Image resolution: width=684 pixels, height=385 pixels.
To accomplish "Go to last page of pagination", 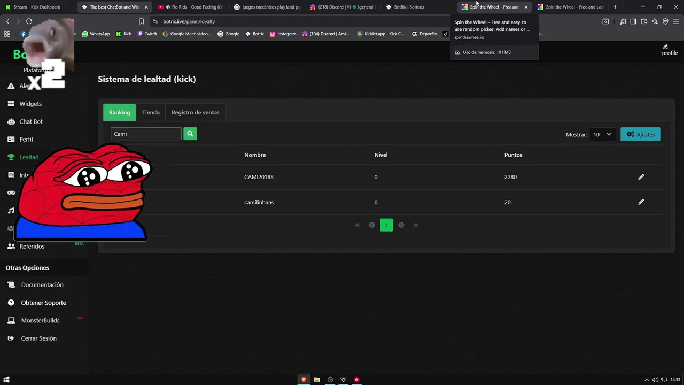I will (416, 225).
